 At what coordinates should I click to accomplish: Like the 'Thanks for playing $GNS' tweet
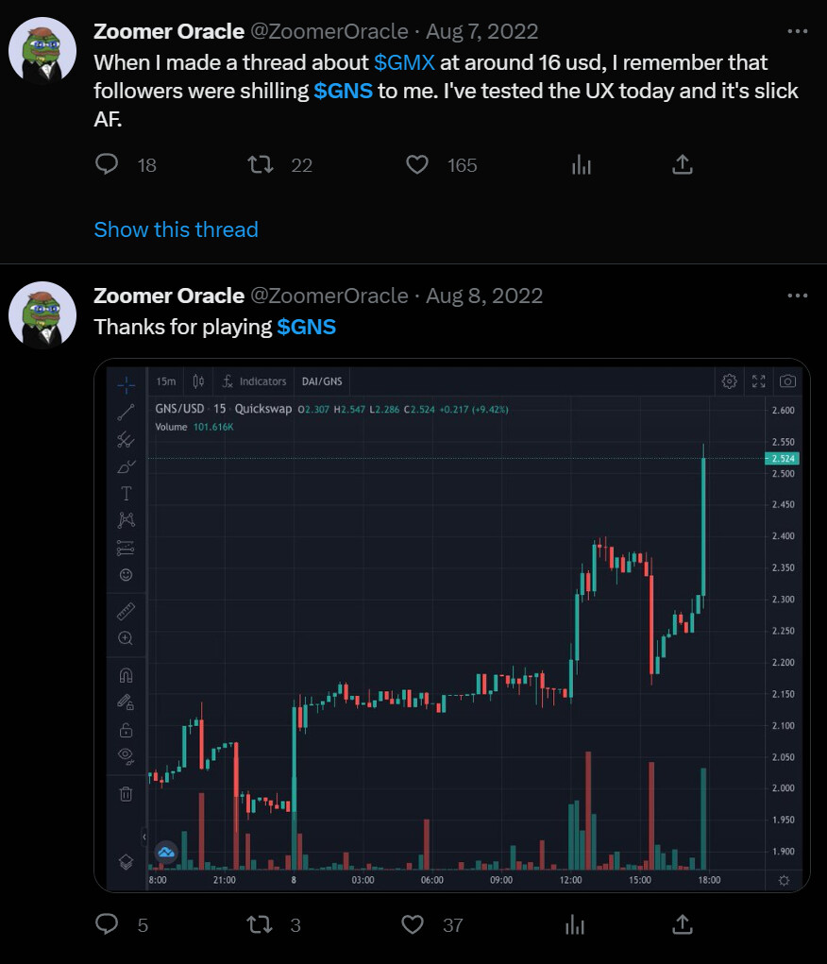pyautogui.click(x=413, y=924)
